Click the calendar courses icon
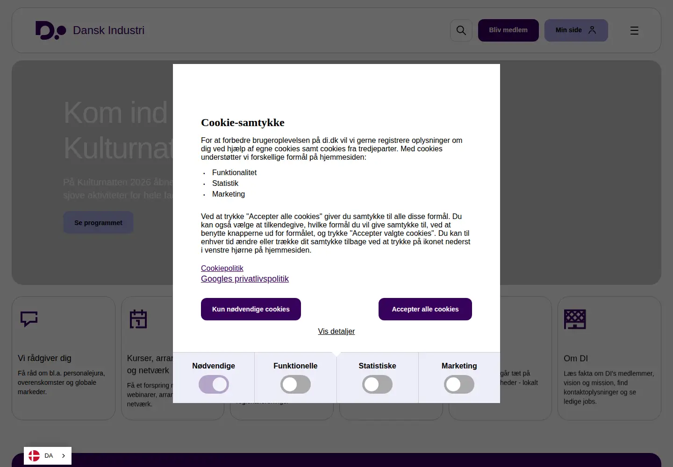 [x=138, y=319]
